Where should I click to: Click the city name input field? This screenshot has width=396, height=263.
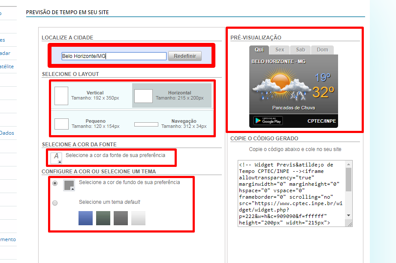114,56
